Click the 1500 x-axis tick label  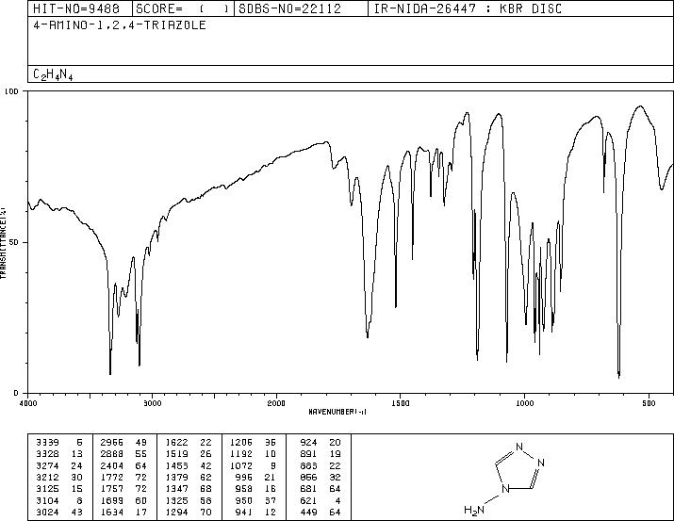(401, 403)
